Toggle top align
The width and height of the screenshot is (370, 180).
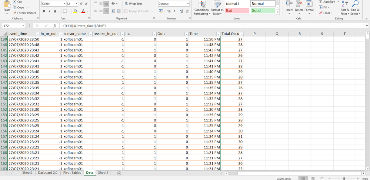95,4
